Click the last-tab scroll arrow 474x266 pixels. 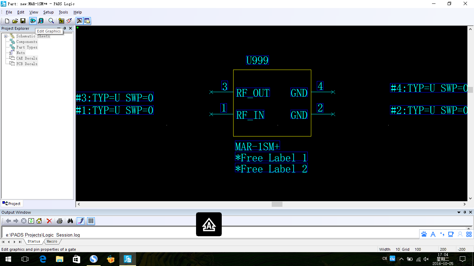click(20, 242)
